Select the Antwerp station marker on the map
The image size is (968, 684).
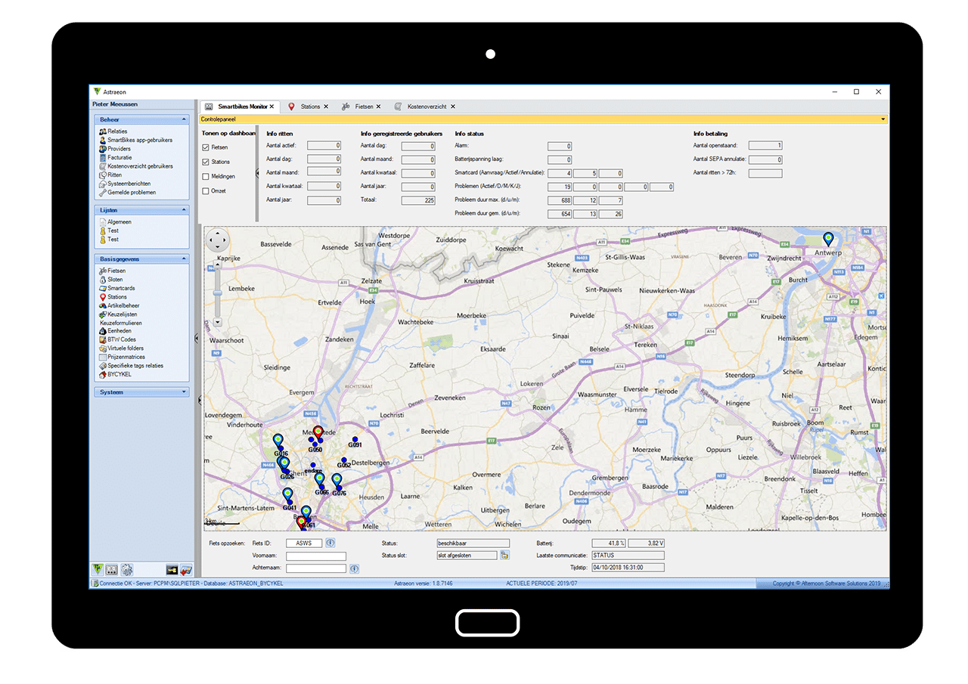click(828, 240)
